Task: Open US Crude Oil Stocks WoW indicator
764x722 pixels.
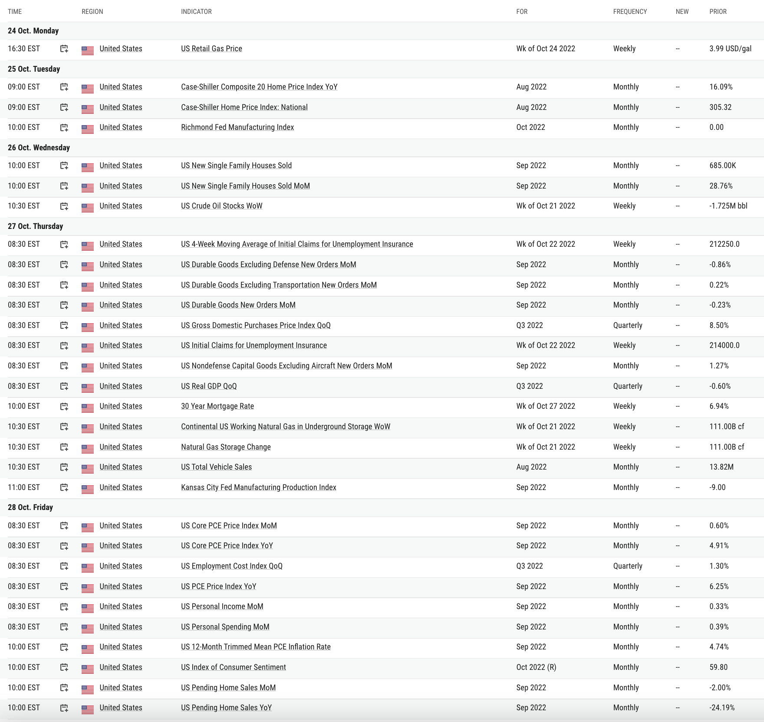Action: [x=222, y=206]
